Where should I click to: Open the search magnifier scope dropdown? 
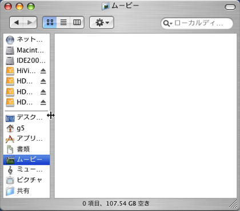click(x=167, y=23)
